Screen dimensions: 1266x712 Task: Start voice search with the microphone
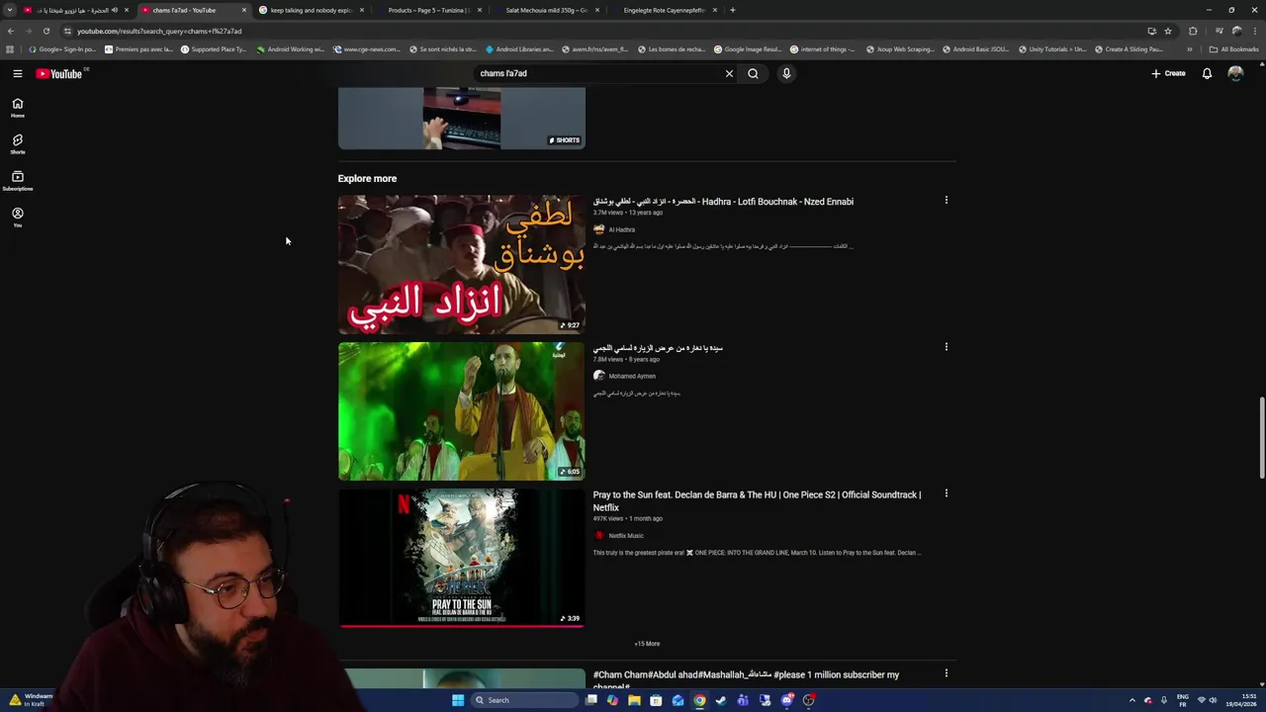tap(786, 73)
